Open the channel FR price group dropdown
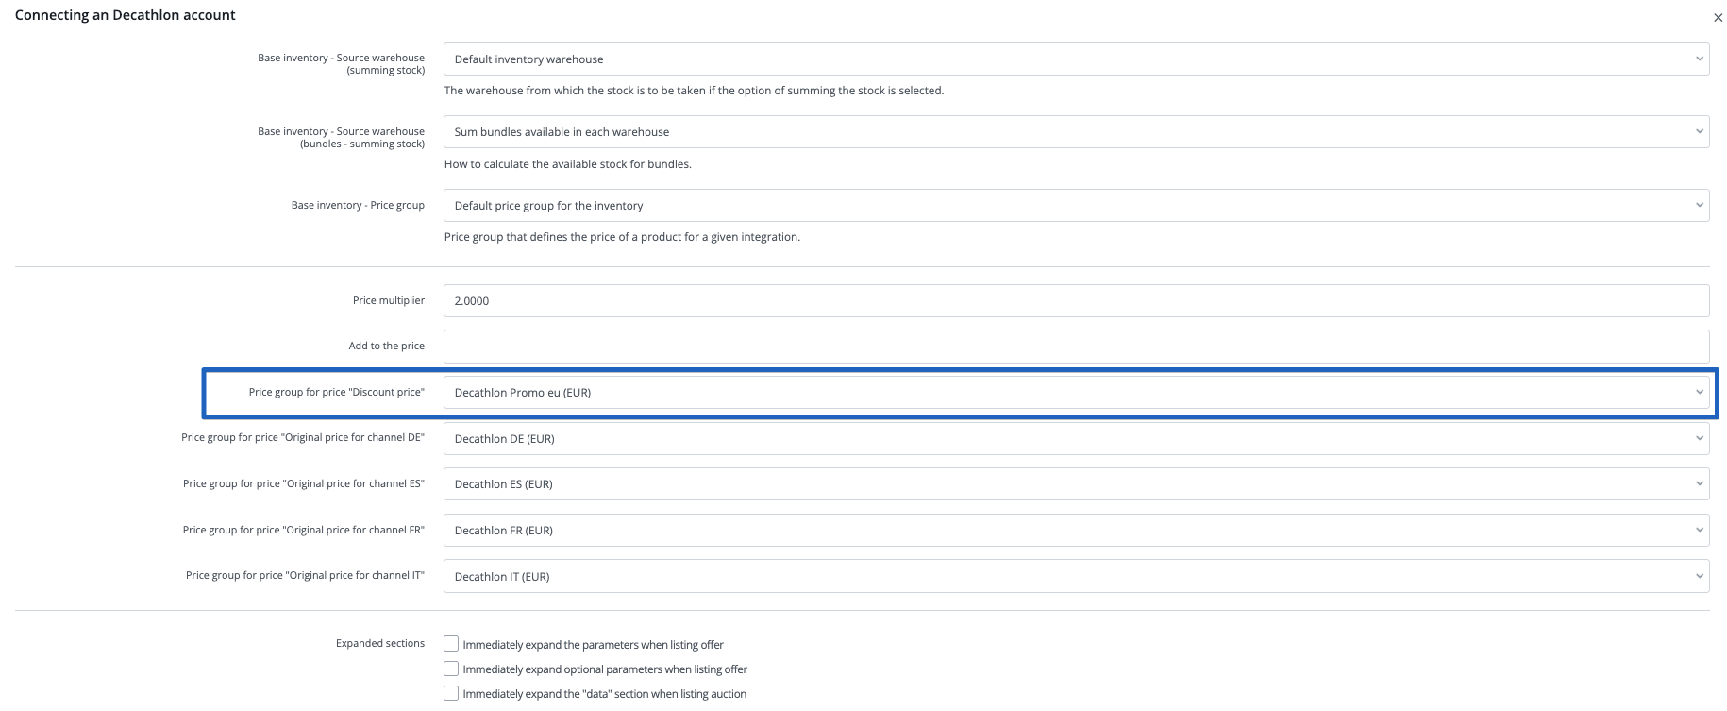This screenshot has width=1727, height=711. [1075, 531]
